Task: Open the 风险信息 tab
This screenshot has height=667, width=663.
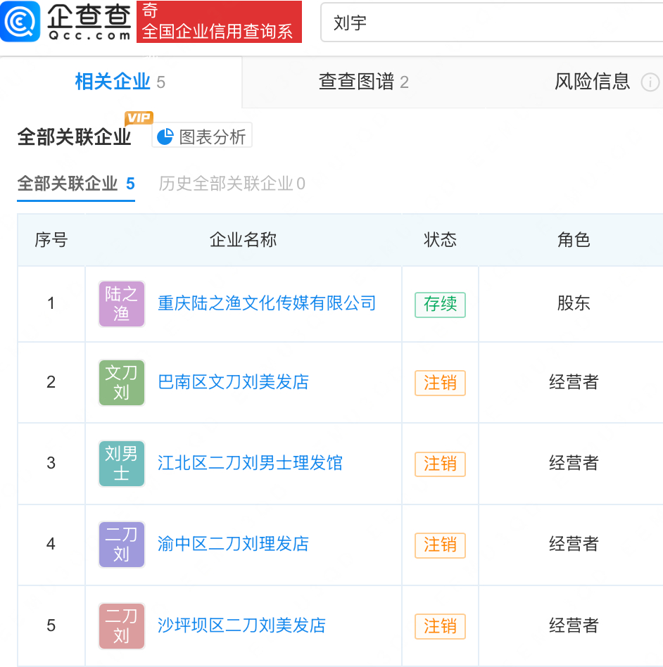Action: coord(592,82)
